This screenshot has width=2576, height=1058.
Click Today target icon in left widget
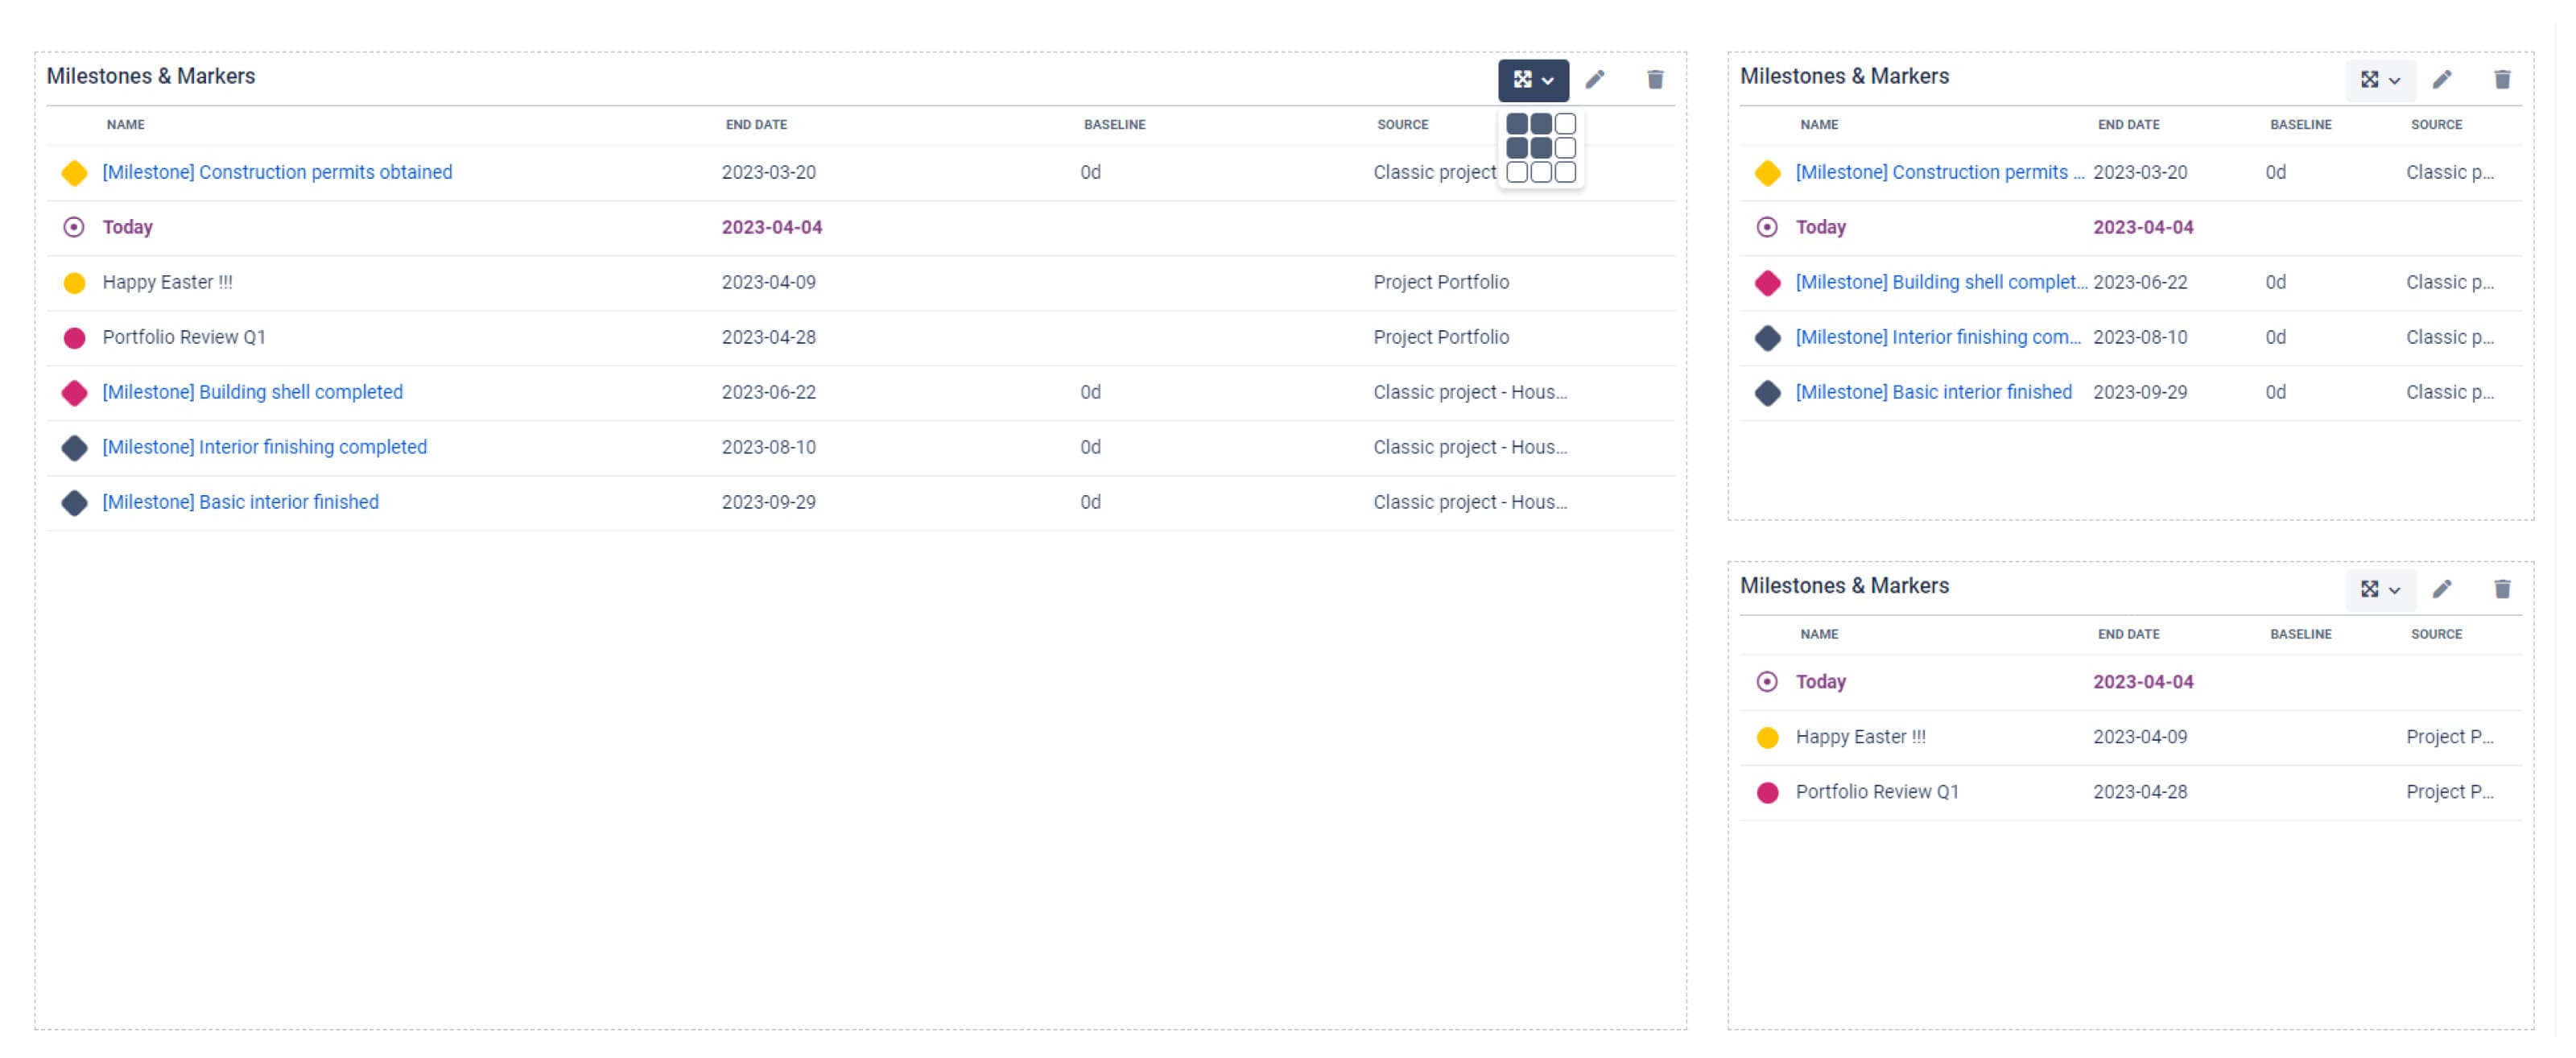[x=74, y=227]
